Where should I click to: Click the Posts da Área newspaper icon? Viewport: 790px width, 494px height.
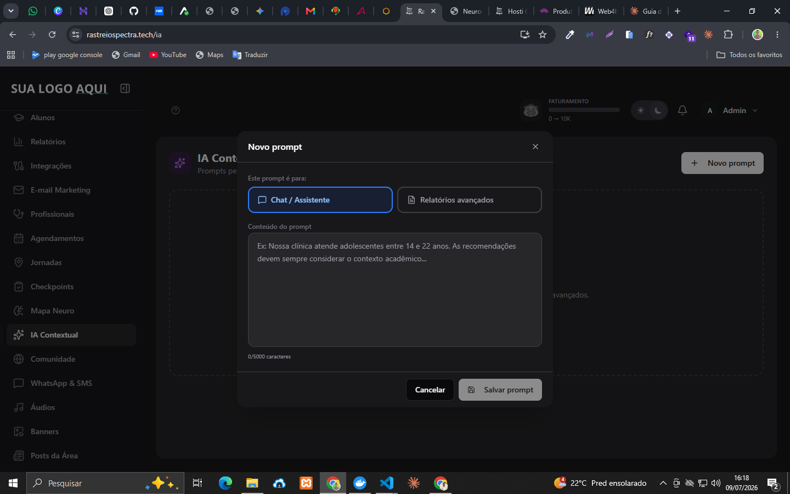pyautogui.click(x=19, y=456)
